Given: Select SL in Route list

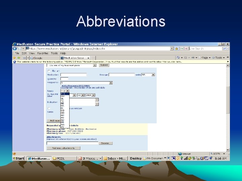Looking at the screenshot, I should pos(65,99).
